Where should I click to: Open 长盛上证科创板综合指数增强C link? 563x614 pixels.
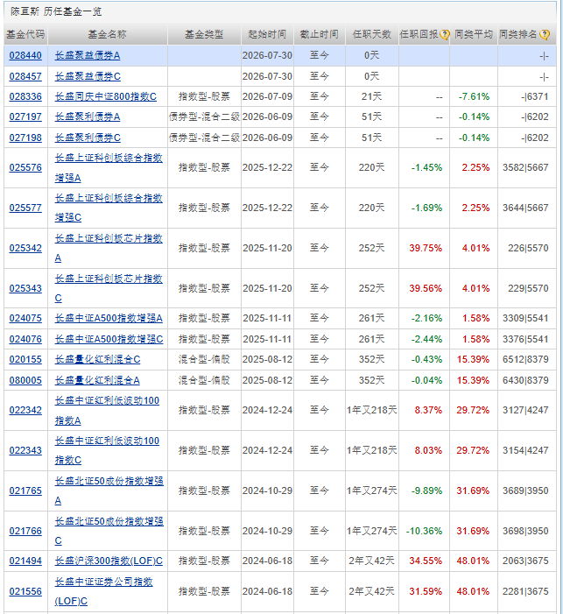pos(109,208)
